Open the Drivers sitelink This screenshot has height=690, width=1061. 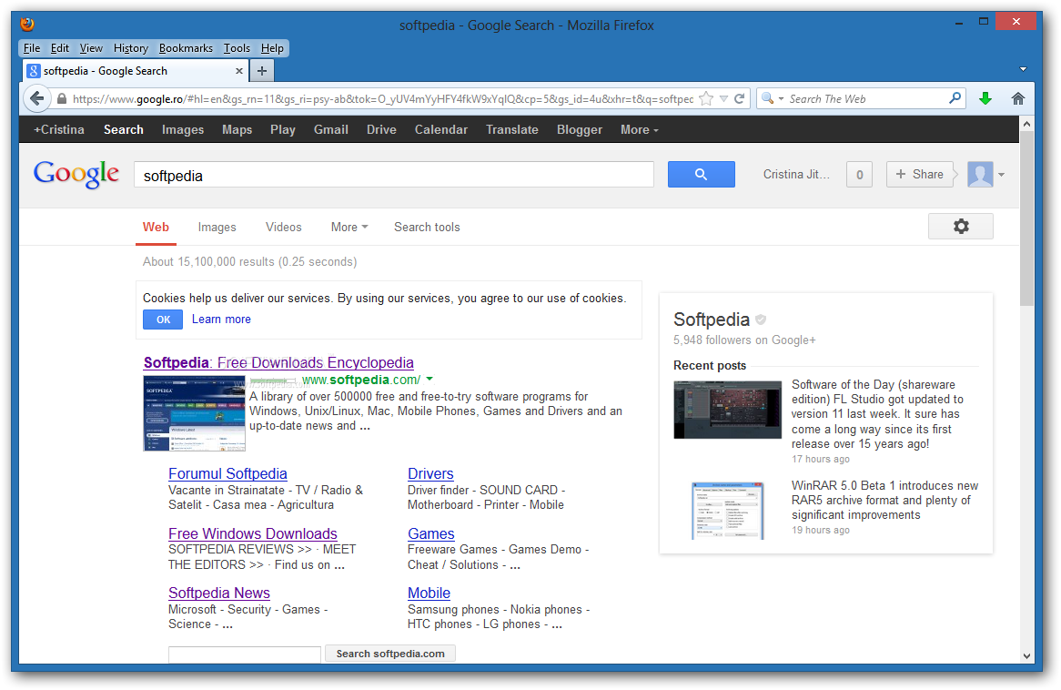click(430, 473)
